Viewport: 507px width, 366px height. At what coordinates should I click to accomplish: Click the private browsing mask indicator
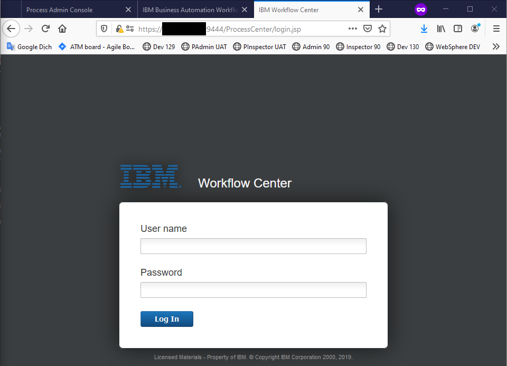421,10
